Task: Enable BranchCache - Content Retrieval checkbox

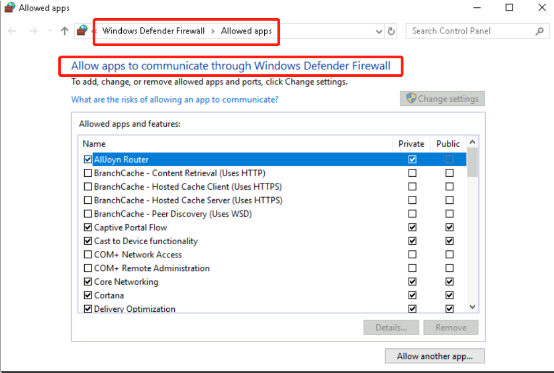Action: click(88, 173)
